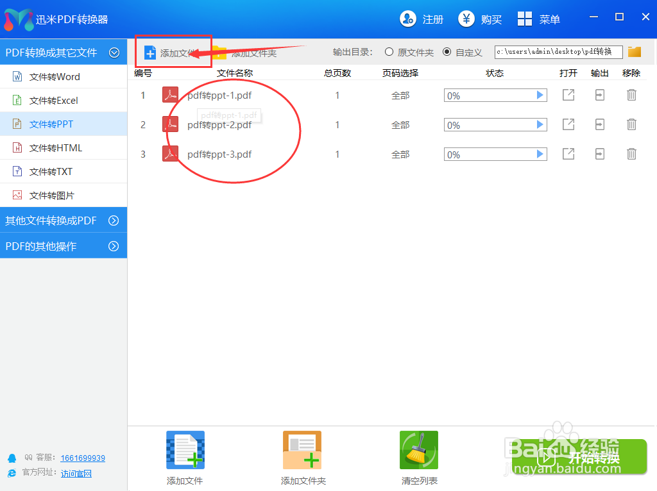Click output icon for pdf转ppt-1.pdf row
Viewport: 657px width, 491px height.
pyautogui.click(x=600, y=95)
